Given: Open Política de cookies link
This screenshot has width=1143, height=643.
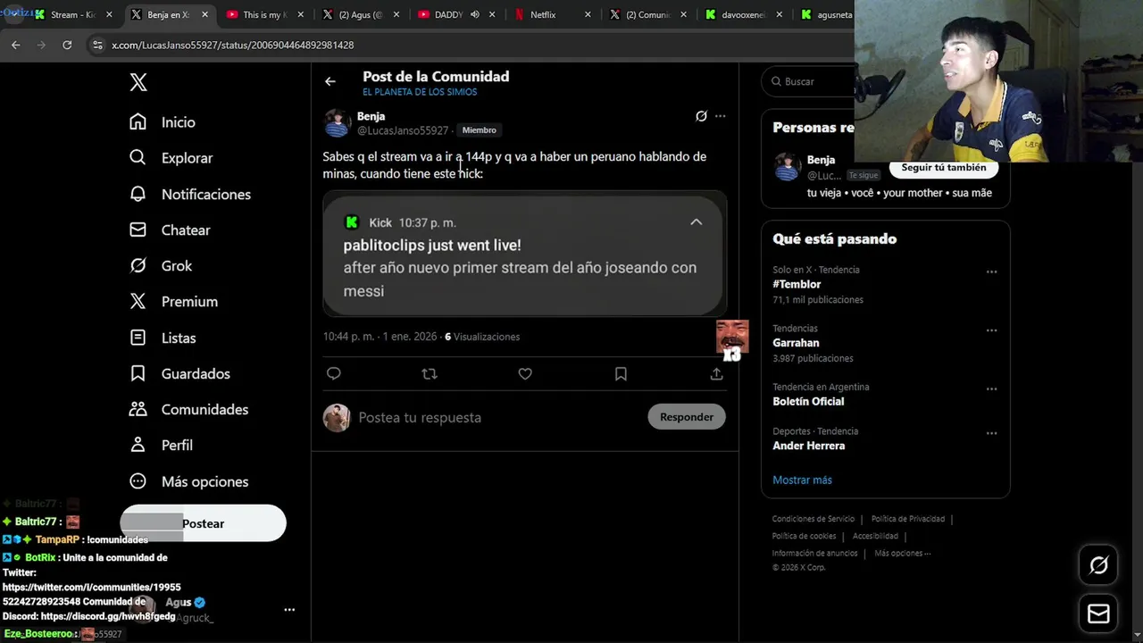Looking at the screenshot, I should (804, 536).
